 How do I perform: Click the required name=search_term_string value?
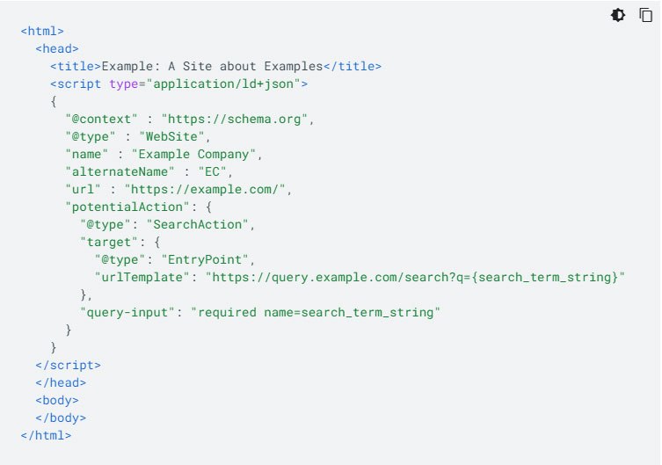pyautogui.click(x=316, y=313)
